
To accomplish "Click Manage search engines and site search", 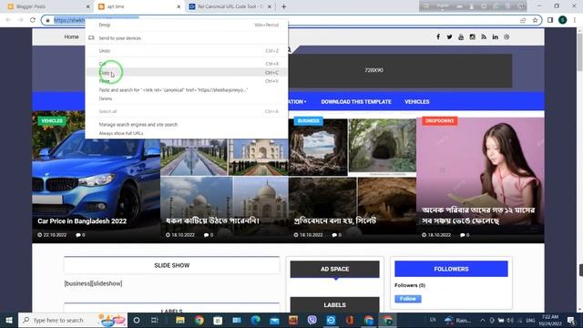I will coord(187,125).
